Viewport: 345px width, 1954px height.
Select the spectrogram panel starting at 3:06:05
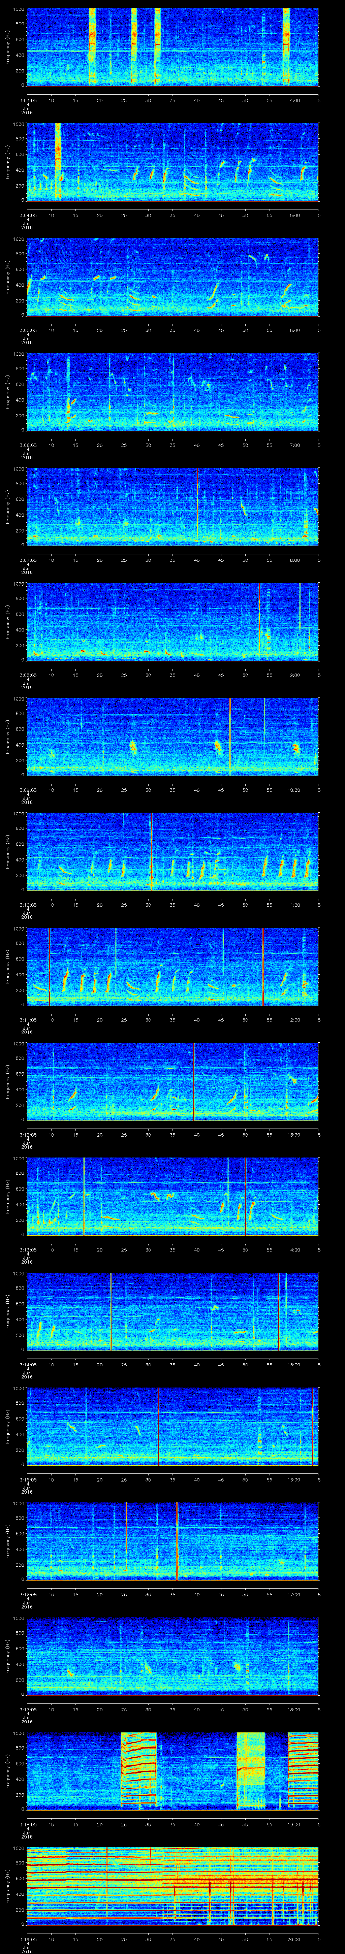click(x=173, y=391)
